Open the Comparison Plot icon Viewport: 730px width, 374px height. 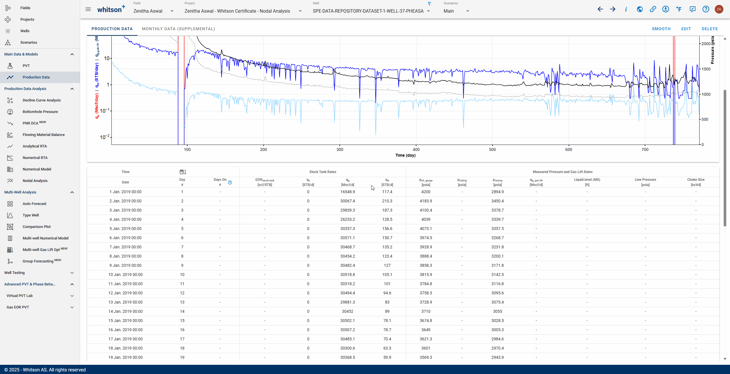point(10,227)
